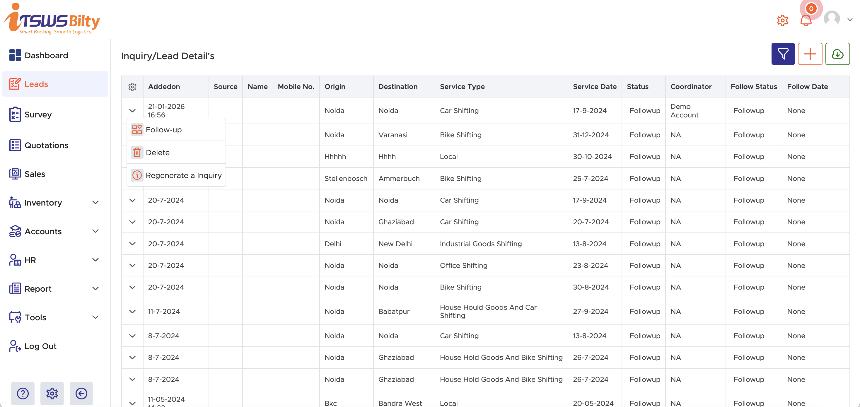Go to the Dashboard page
Viewport: 860px width, 407px height.
pyautogui.click(x=46, y=55)
